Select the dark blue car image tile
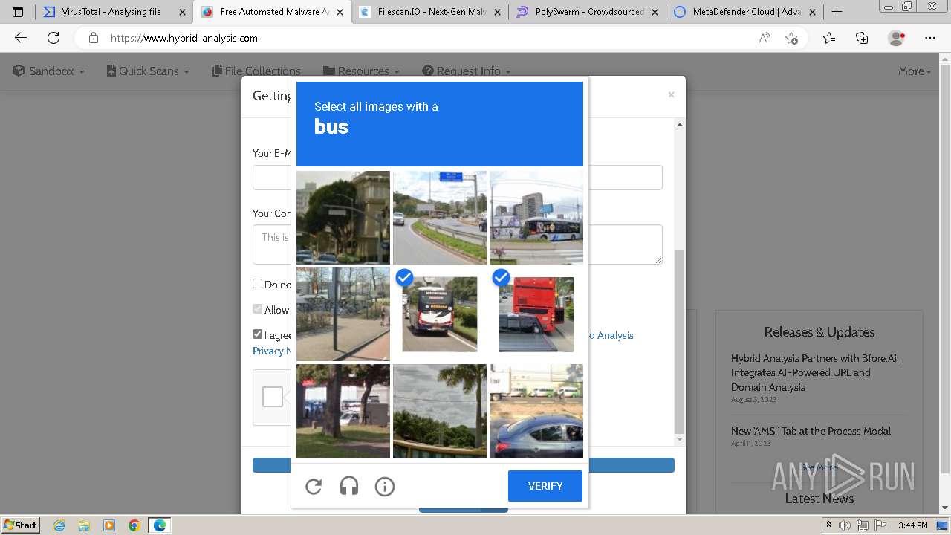The image size is (951, 535). [536, 411]
